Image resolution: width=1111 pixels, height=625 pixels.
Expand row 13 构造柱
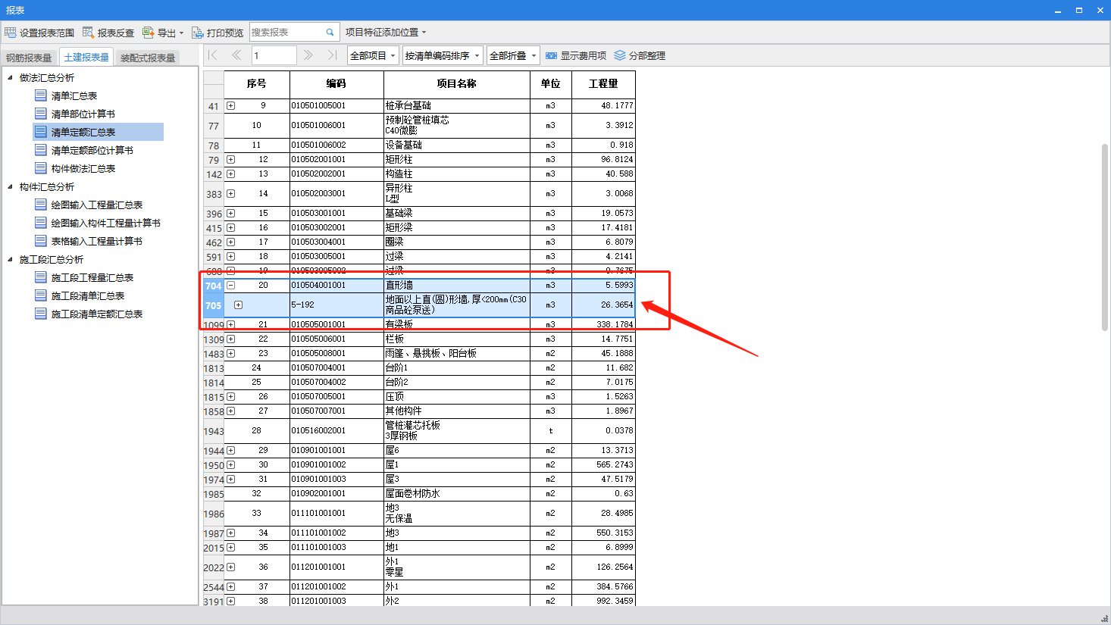pos(230,174)
